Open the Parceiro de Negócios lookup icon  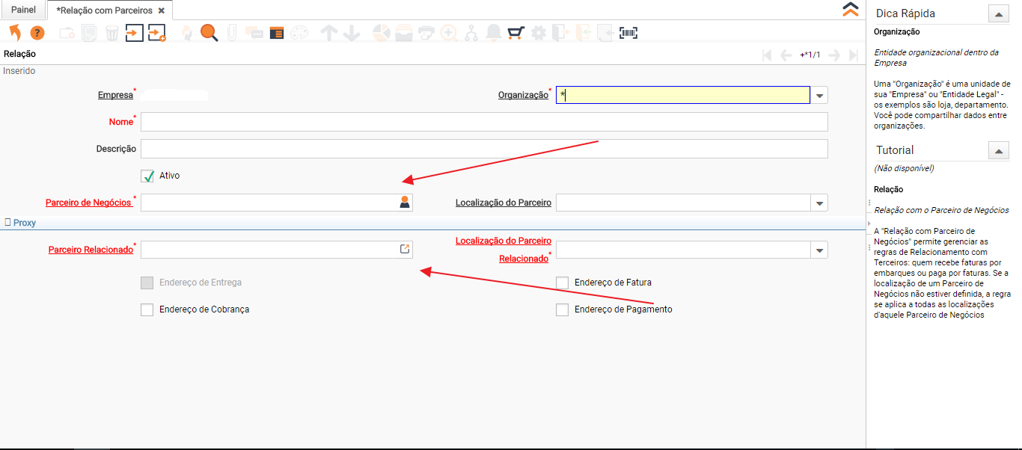[405, 202]
